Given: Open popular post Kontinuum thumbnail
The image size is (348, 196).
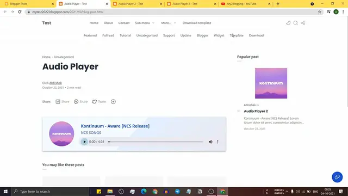Looking at the screenshot, I should pos(271,83).
